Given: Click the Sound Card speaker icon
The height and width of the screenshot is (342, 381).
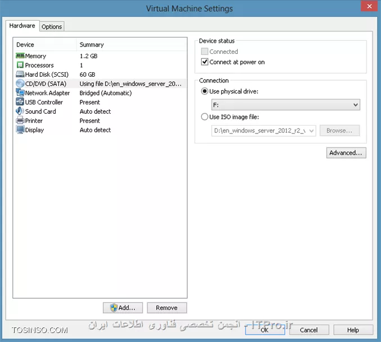Looking at the screenshot, I should (20, 111).
